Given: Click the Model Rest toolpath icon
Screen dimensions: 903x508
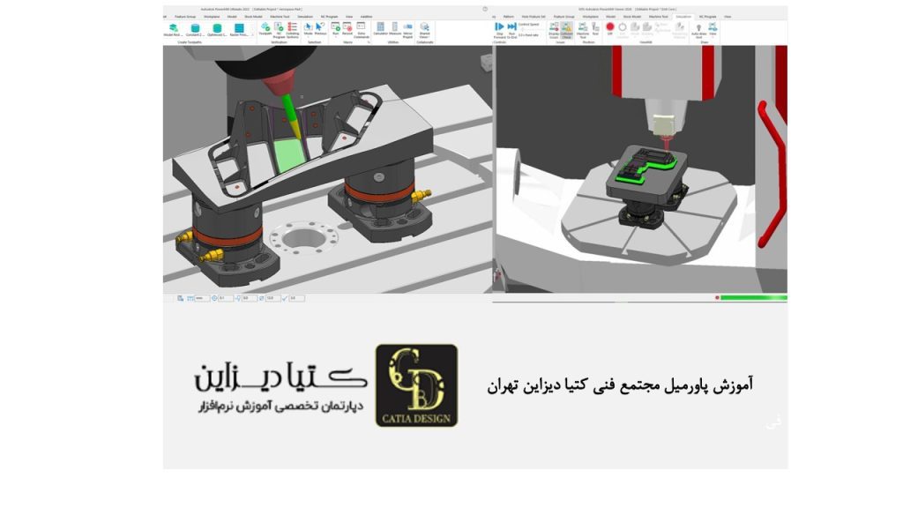Looking at the screenshot, I should 173,29.
